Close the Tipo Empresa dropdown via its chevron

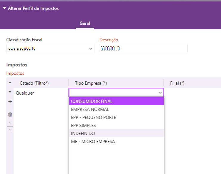(x=160, y=93)
